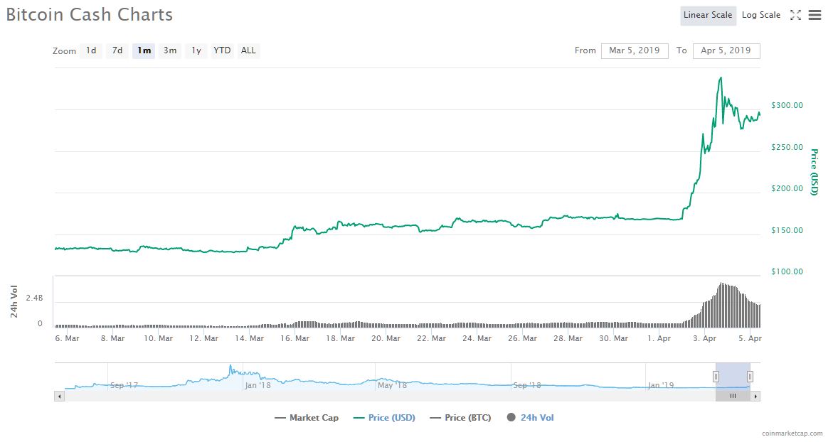
Task: Click the scrollbar left arrow
Action: 60,396
